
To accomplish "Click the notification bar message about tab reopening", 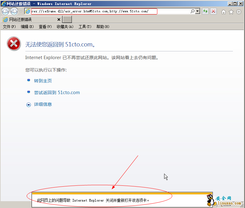I will [x=93, y=200].
